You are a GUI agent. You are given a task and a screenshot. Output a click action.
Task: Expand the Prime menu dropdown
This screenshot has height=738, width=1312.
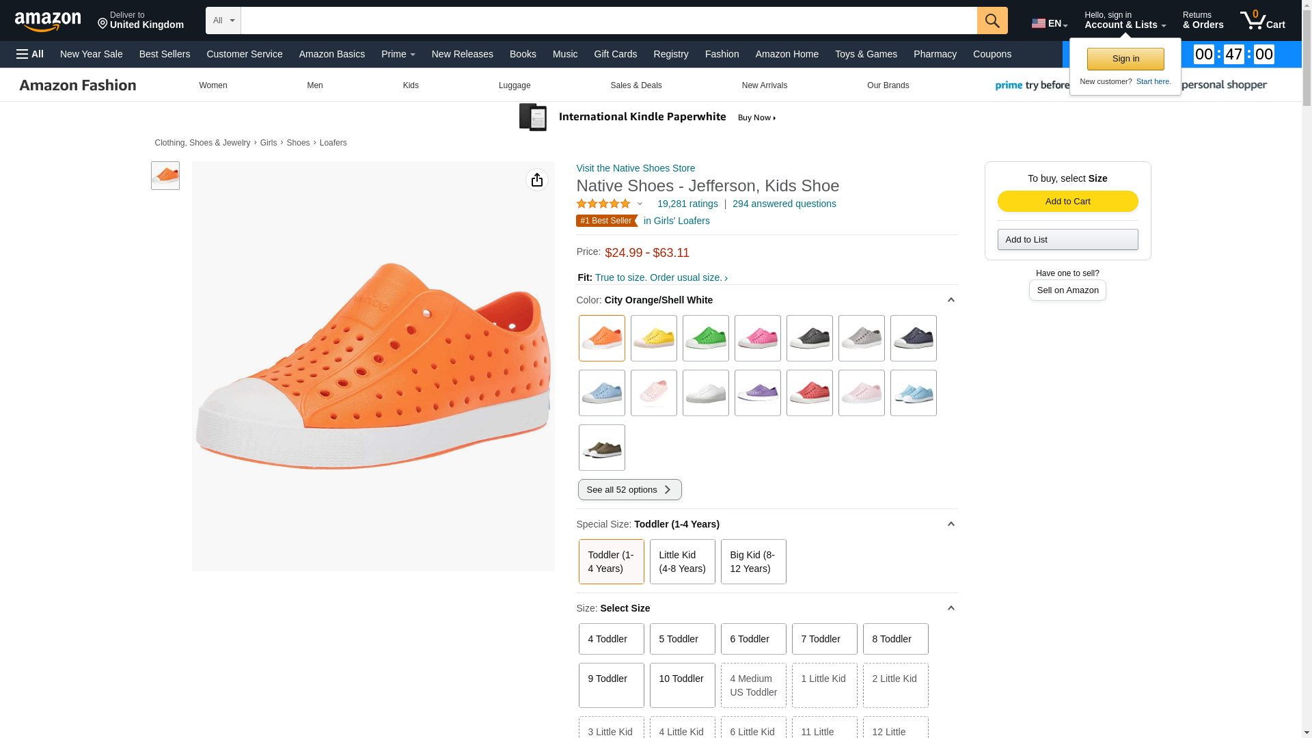pos(398,54)
